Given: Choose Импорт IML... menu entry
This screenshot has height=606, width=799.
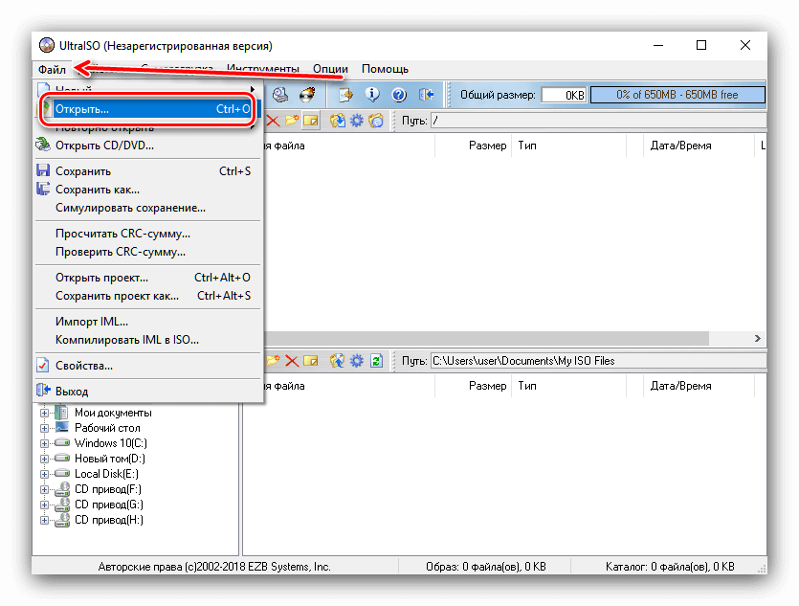Looking at the screenshot, I should tap(147, 322).
